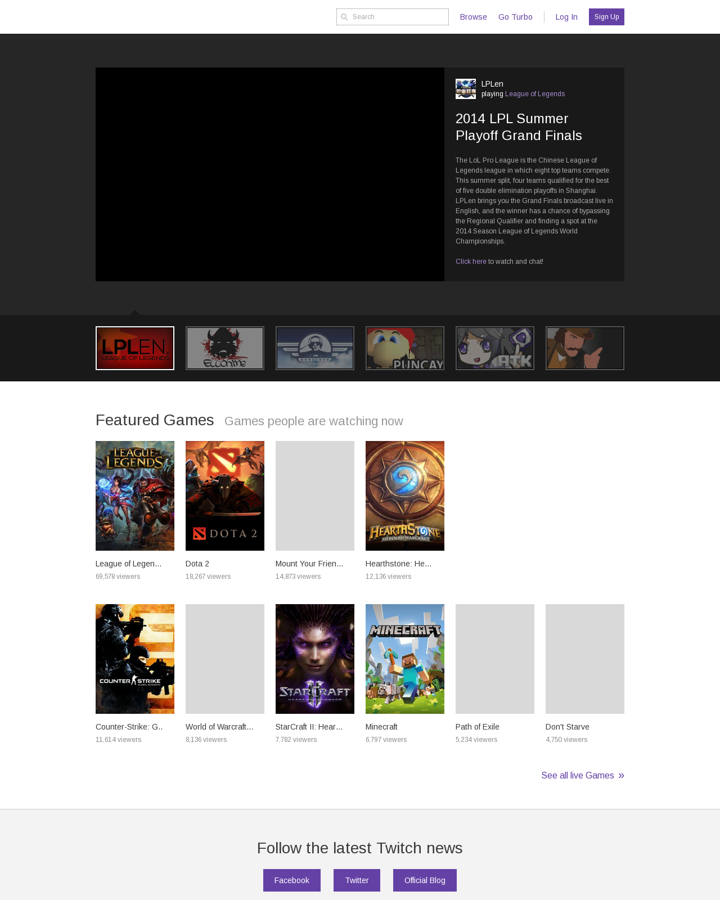Open the Dota 2 box art

point(225,496)
